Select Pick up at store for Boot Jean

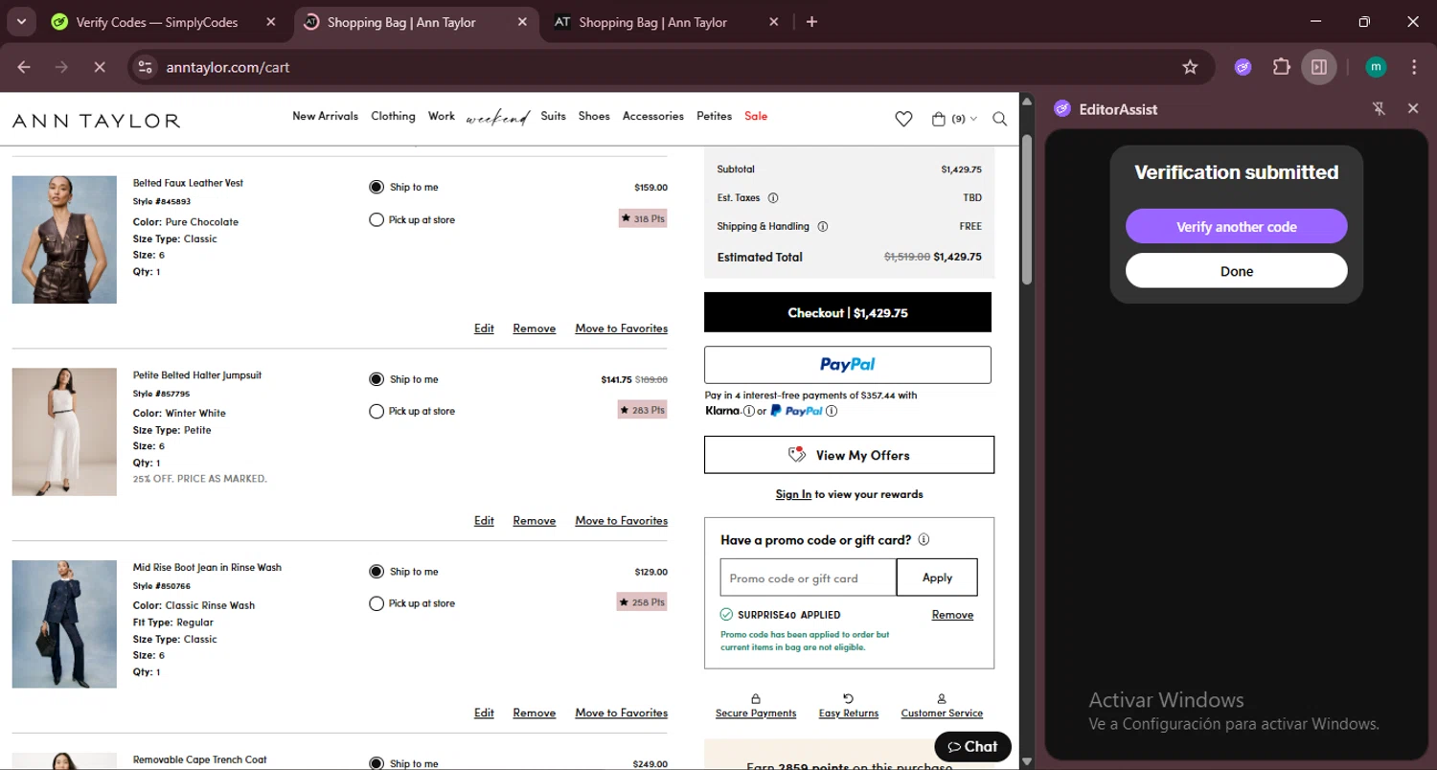[x=376, y=604]
